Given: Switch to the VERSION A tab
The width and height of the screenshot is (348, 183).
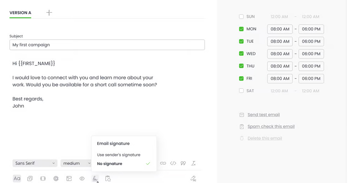Looking at the screenshot, I should [20, 13].
